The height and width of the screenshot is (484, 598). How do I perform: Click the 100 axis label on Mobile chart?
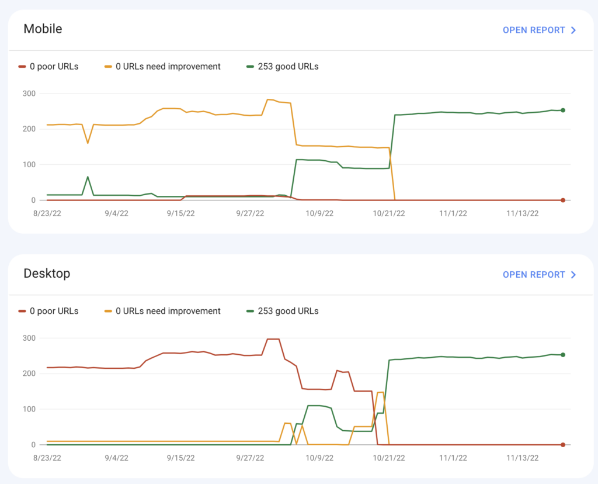pyautogui.click(x=29, y=164)
